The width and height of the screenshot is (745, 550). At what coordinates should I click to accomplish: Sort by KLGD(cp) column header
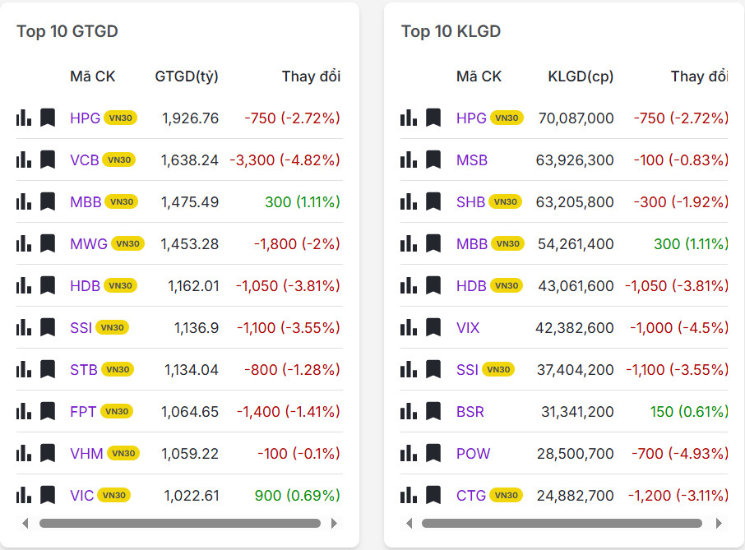coord(581,76)
